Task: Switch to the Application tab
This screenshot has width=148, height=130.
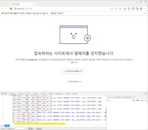Action: pyautogui.click(x=59, y=94)
